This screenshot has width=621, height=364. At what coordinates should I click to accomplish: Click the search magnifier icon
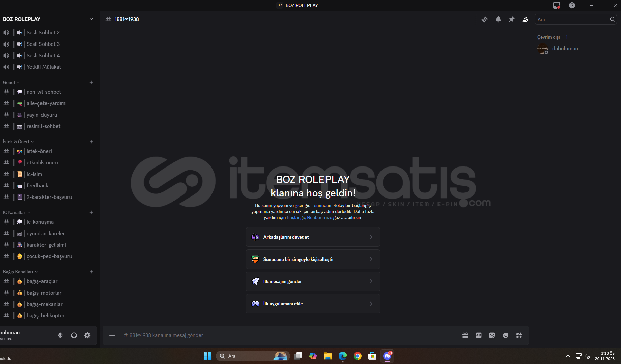pyautogui.click(x=612, y=19)
